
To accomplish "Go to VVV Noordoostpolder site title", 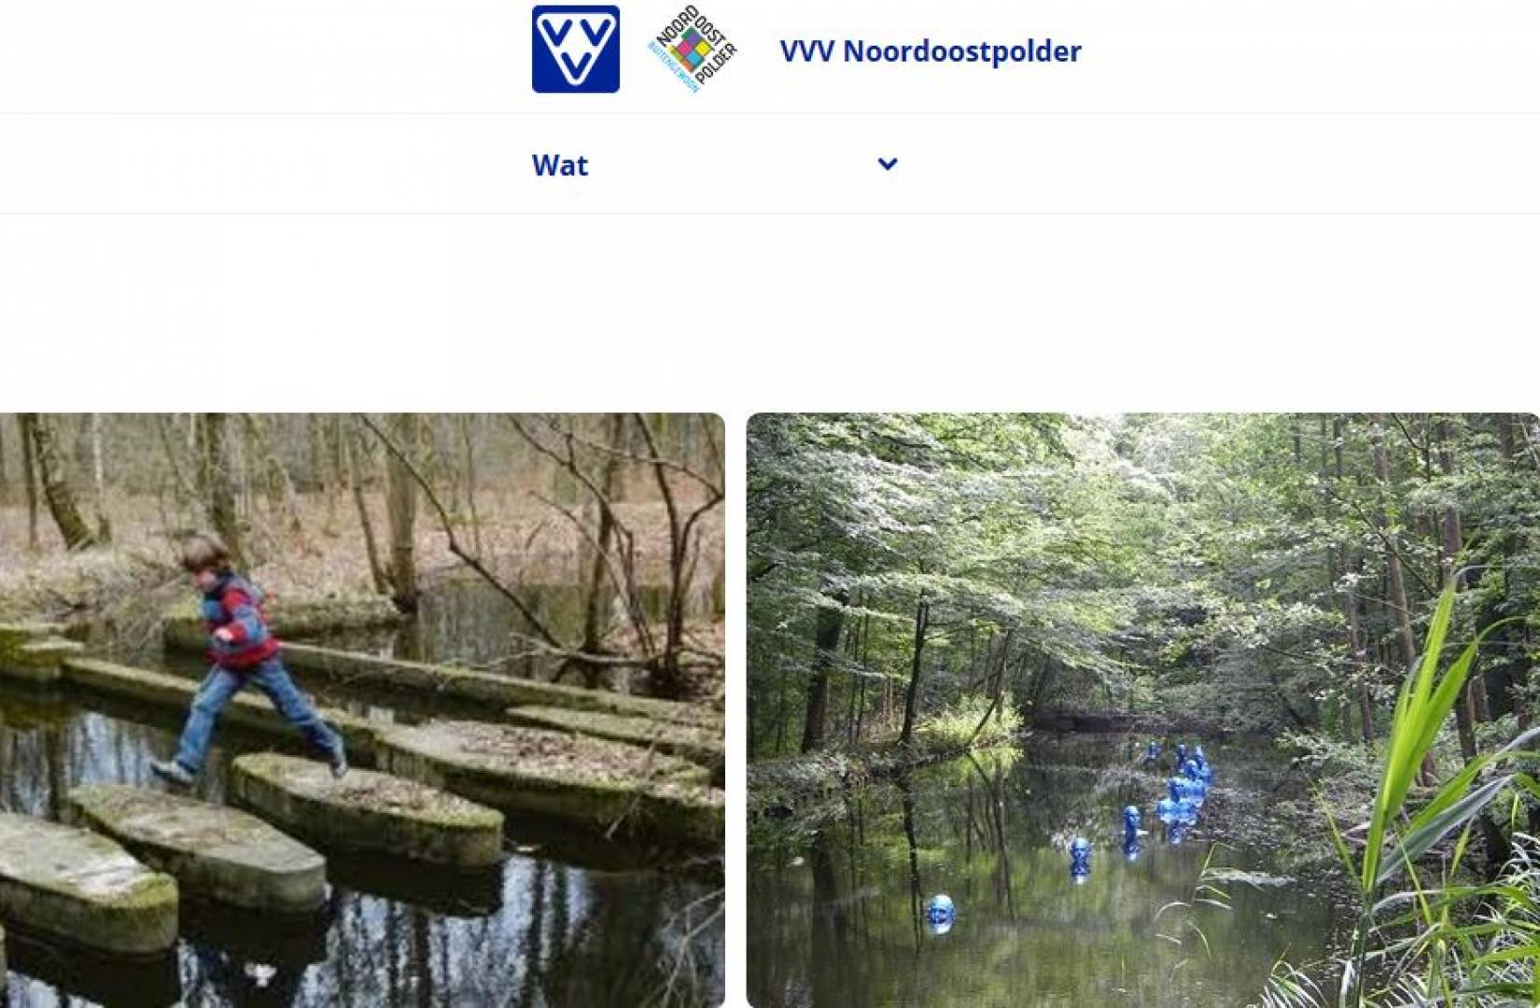I will [931, 50].
